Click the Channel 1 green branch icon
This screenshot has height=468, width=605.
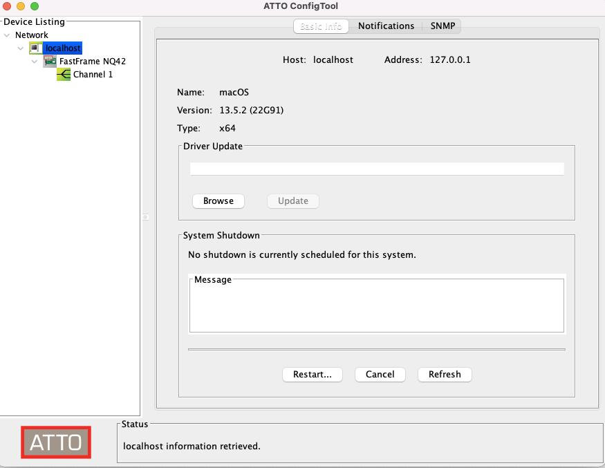click(64, 75)
